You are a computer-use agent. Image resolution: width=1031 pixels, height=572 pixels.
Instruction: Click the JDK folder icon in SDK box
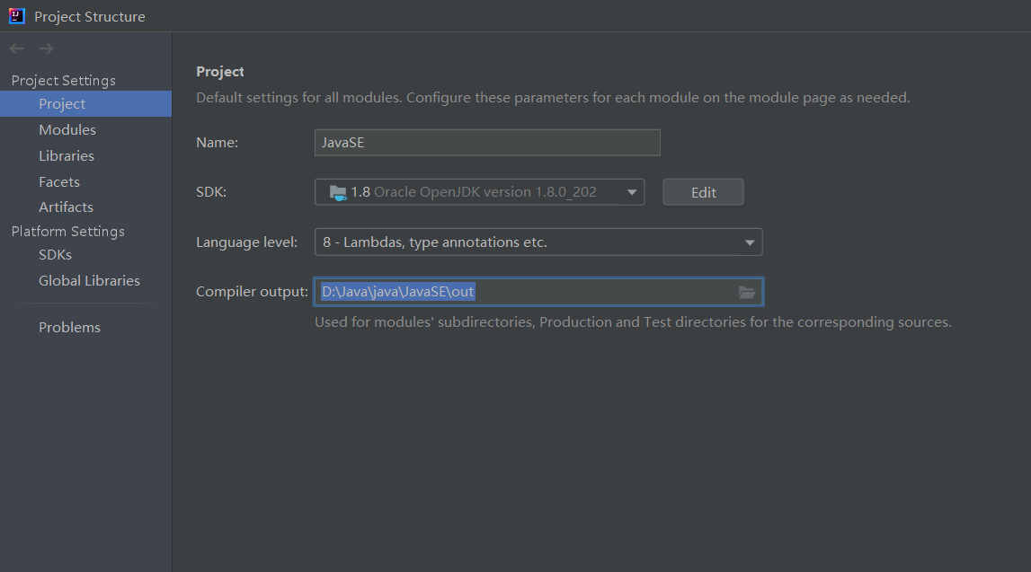pos(338,192)
